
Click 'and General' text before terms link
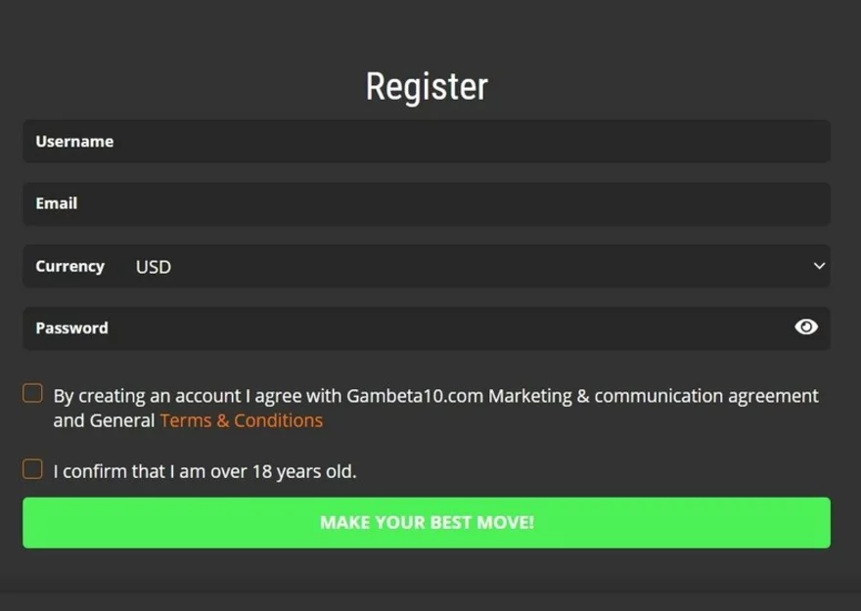[104, 420]
